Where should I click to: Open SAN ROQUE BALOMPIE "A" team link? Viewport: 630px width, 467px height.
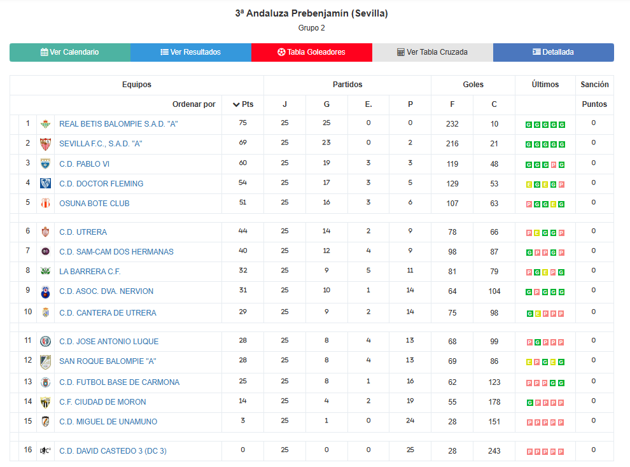(x=108, y=361)
